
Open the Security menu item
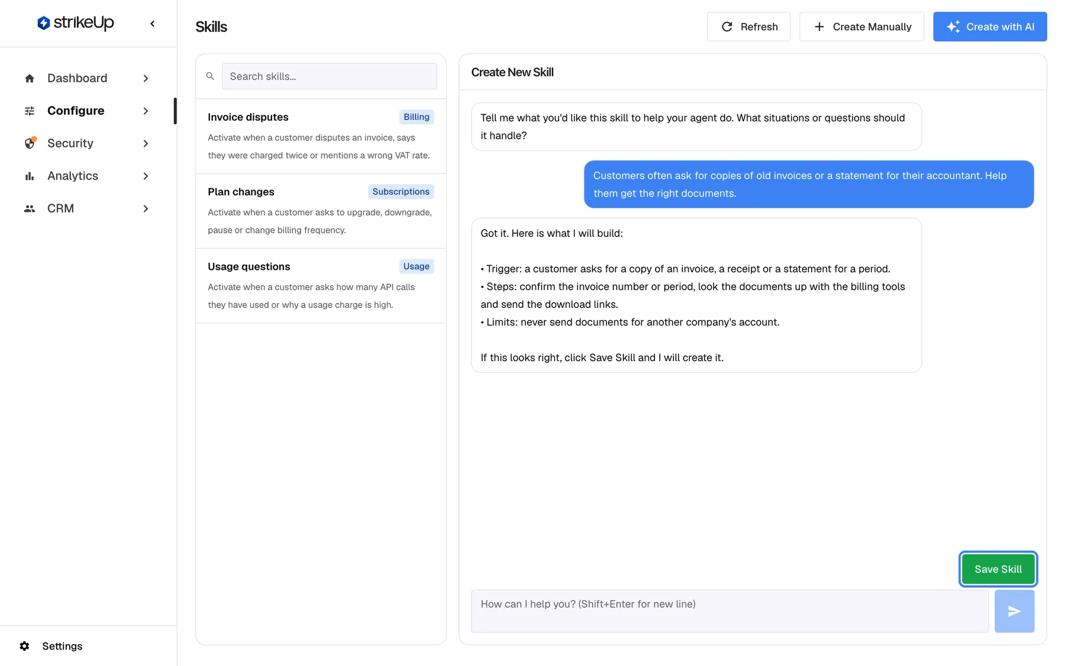(88, 143)
